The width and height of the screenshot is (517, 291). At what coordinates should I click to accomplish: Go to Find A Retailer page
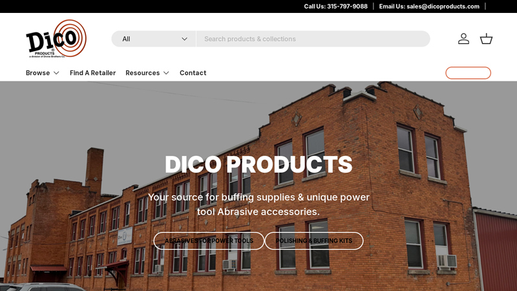pos(92,73)
